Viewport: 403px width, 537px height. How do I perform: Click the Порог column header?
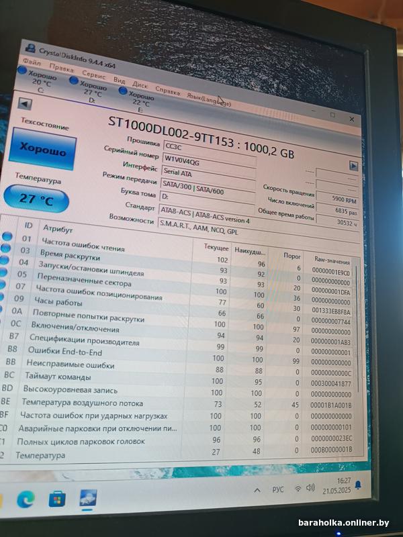292,256
